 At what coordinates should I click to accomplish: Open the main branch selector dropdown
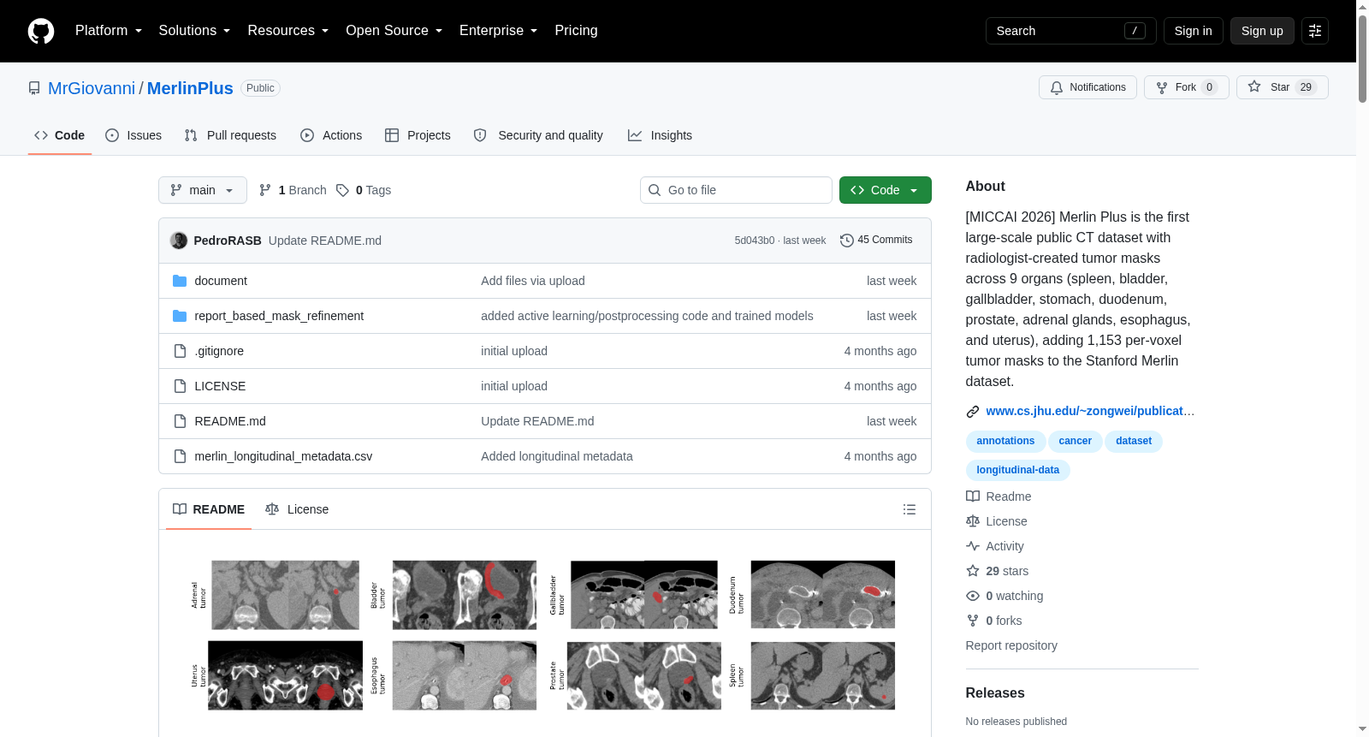(x=203, y=190)
